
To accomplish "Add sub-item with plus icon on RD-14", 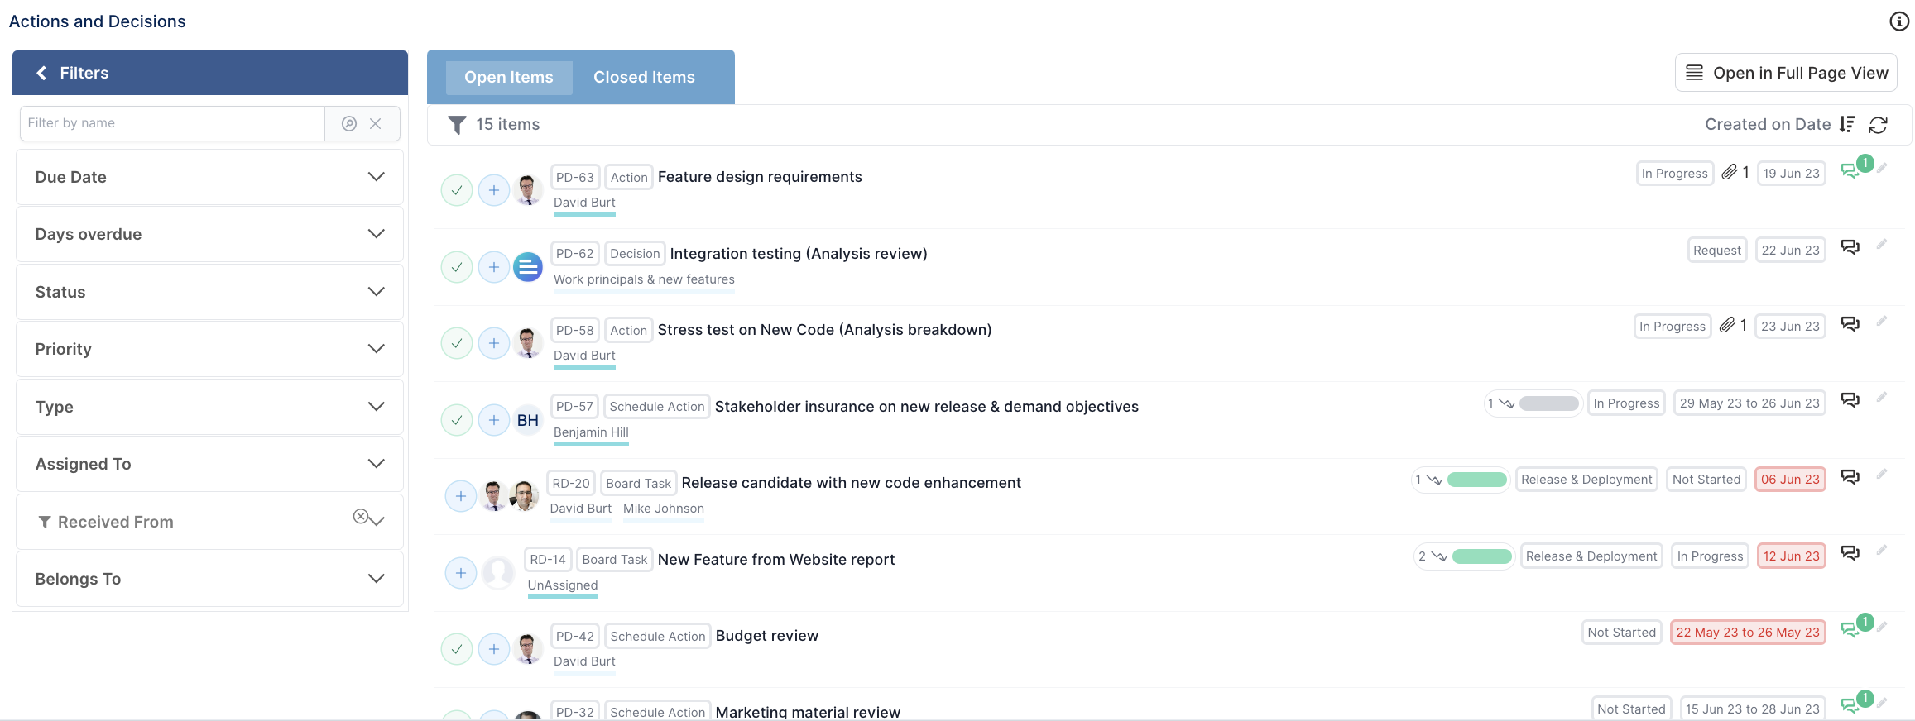I will tap(461, 573).
